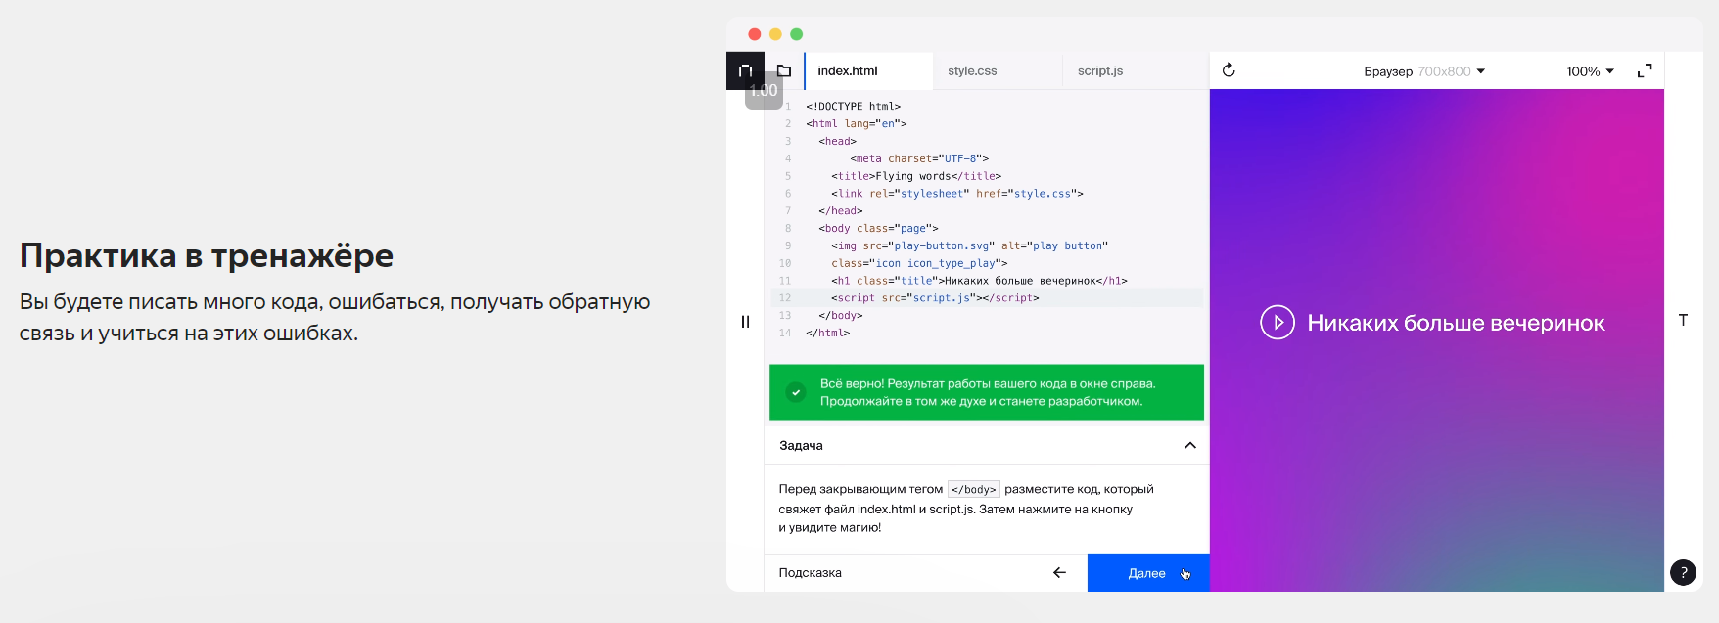Click the '<!DOCTYPE html>' code line
This screenshot has width=1719, height=623.
coord(853,107)
